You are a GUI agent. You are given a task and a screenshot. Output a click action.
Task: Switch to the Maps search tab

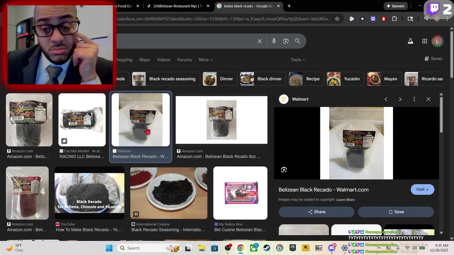click(145, 60)
